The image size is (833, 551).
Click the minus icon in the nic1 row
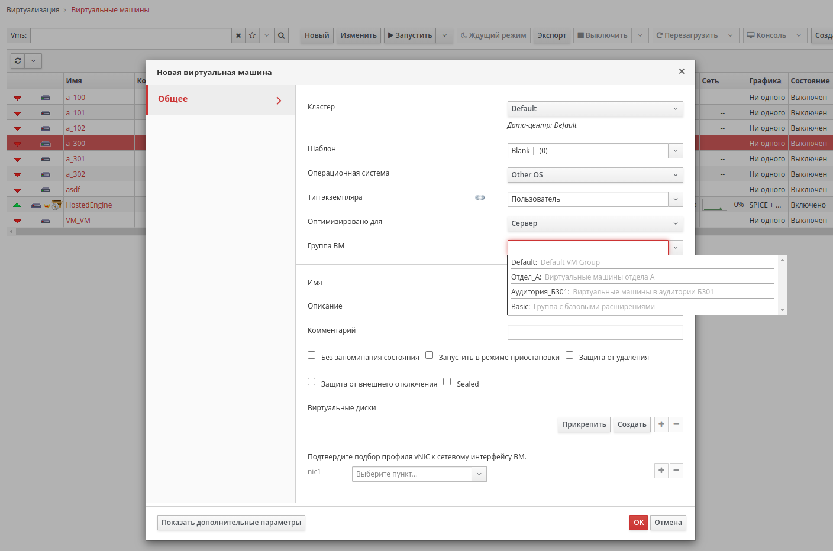click(676, 471)
